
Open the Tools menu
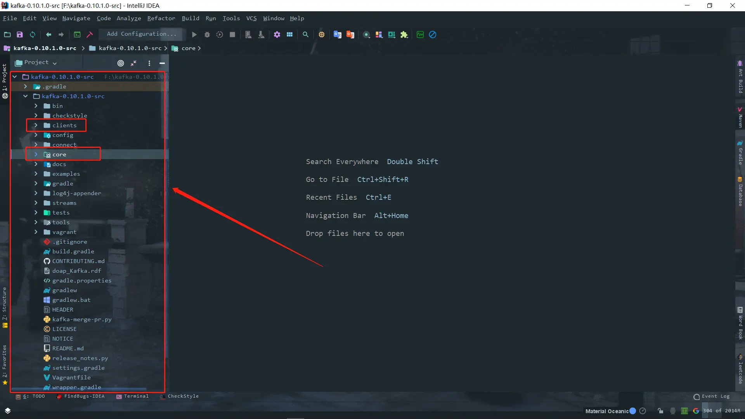tap(231, 18)
